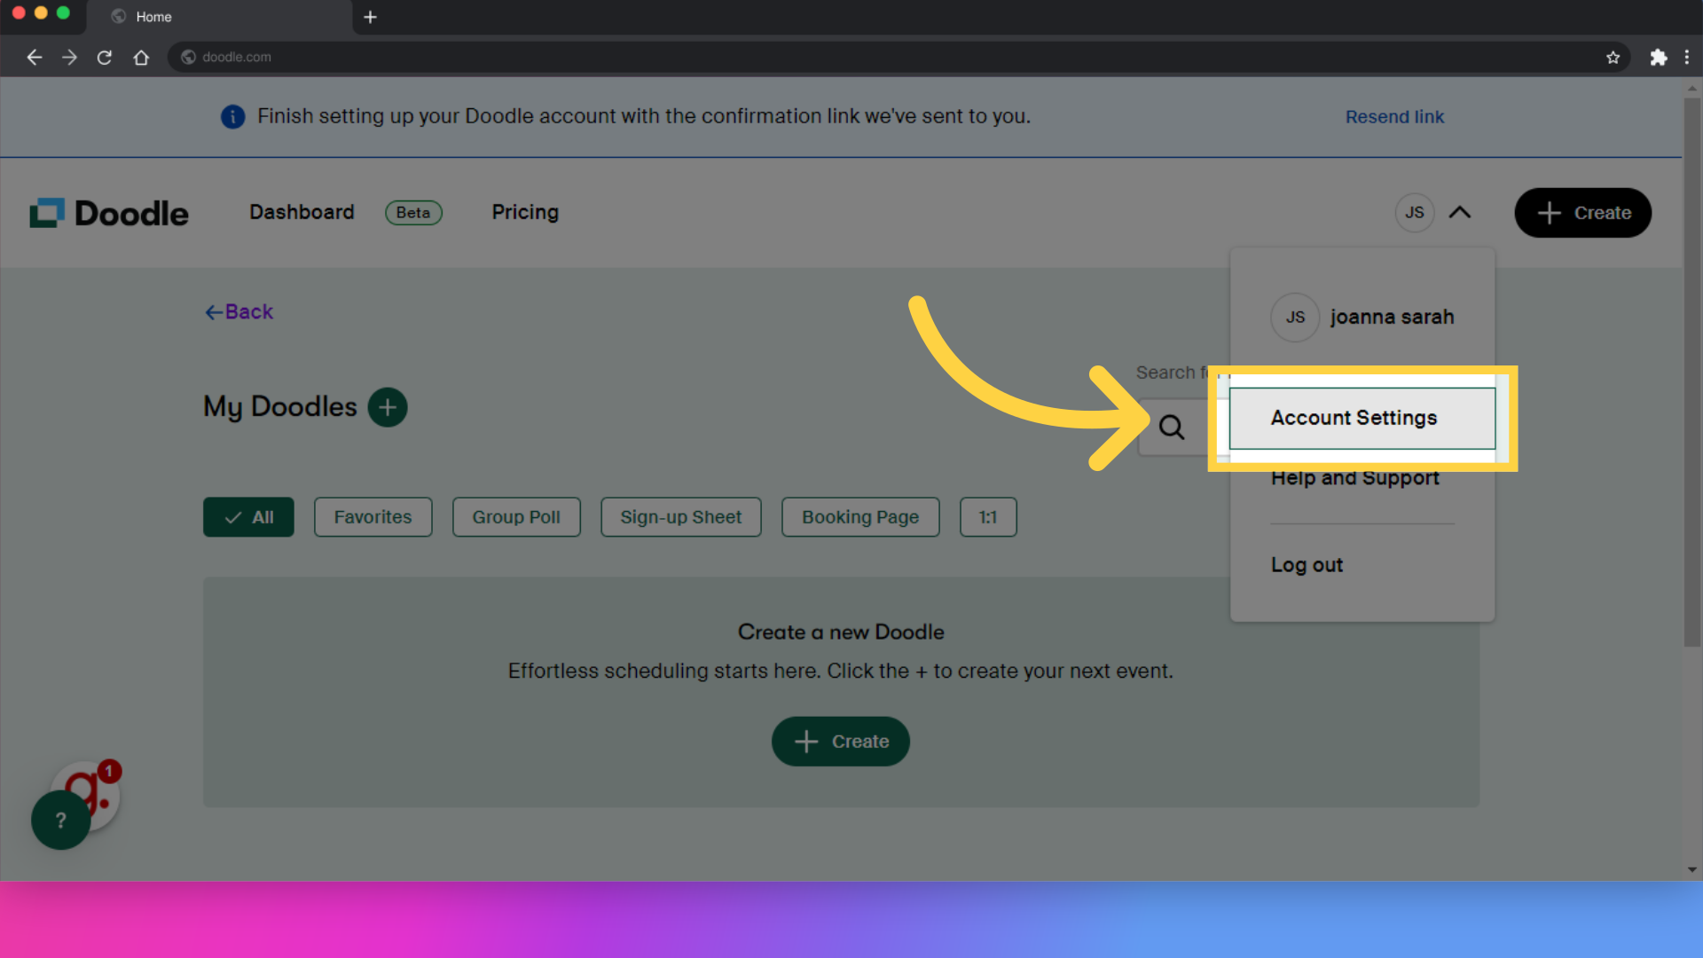Click the help question mark icon
This screenshot has height=958, width=1703.
click(x=59, y=819)
